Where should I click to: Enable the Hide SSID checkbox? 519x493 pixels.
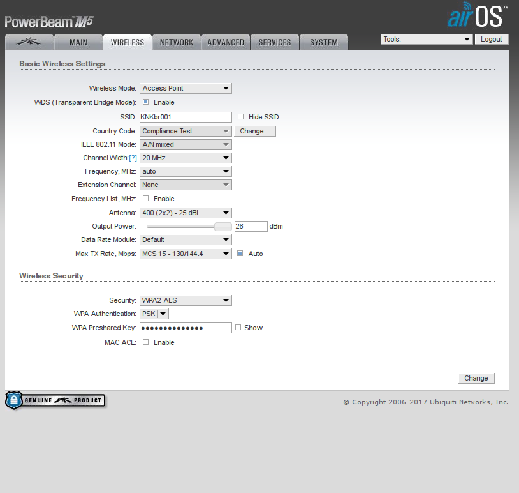[x=240, y=116]
